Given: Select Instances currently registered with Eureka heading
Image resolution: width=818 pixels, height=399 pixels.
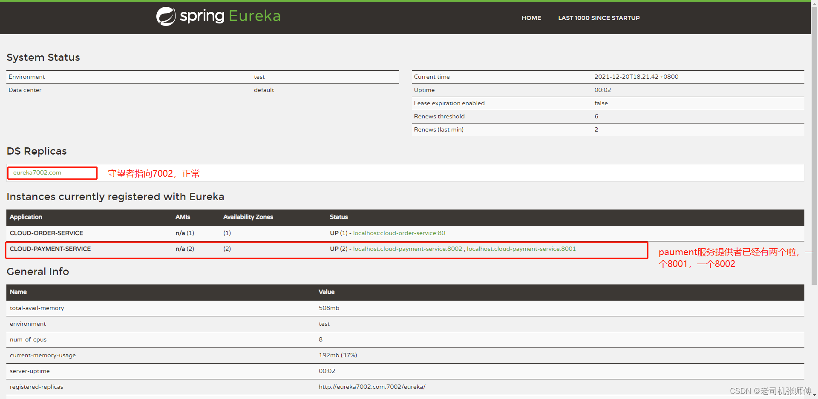Looking at the screenshot, I should pyautogui.click(x=115, y=197).
